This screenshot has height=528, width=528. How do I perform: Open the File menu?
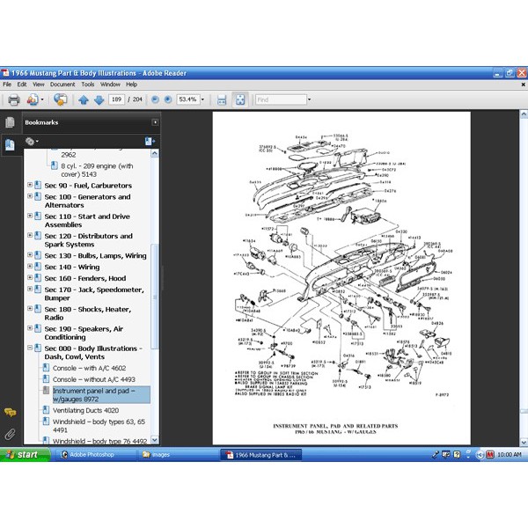tap(7, 84)
